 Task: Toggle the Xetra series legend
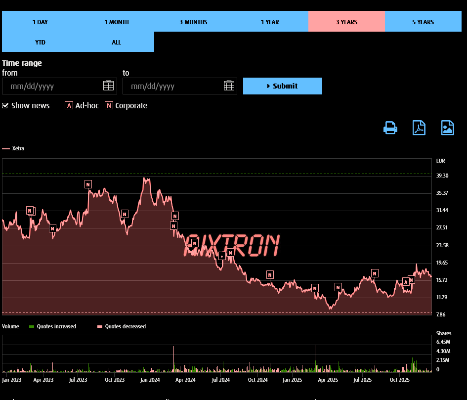point(13,148)
